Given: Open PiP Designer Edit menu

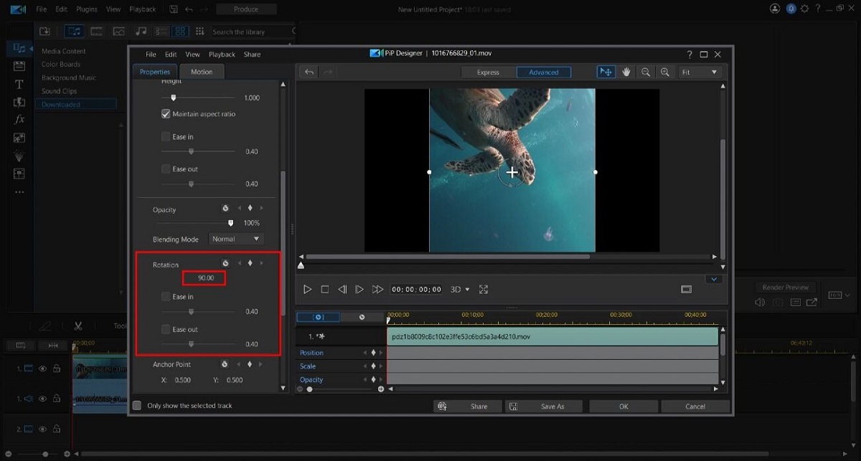Looking at the screenshot, I should [x=171, y=54].
